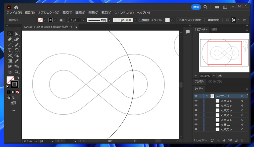Click 不透明度 opacity link
Image resolution: width=254 pixels, height=147 pixels.
144,20
